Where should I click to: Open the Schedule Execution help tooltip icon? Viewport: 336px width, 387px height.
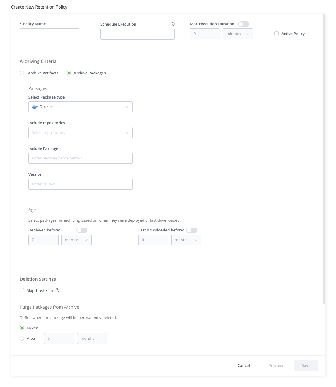[x=173, y=24]
